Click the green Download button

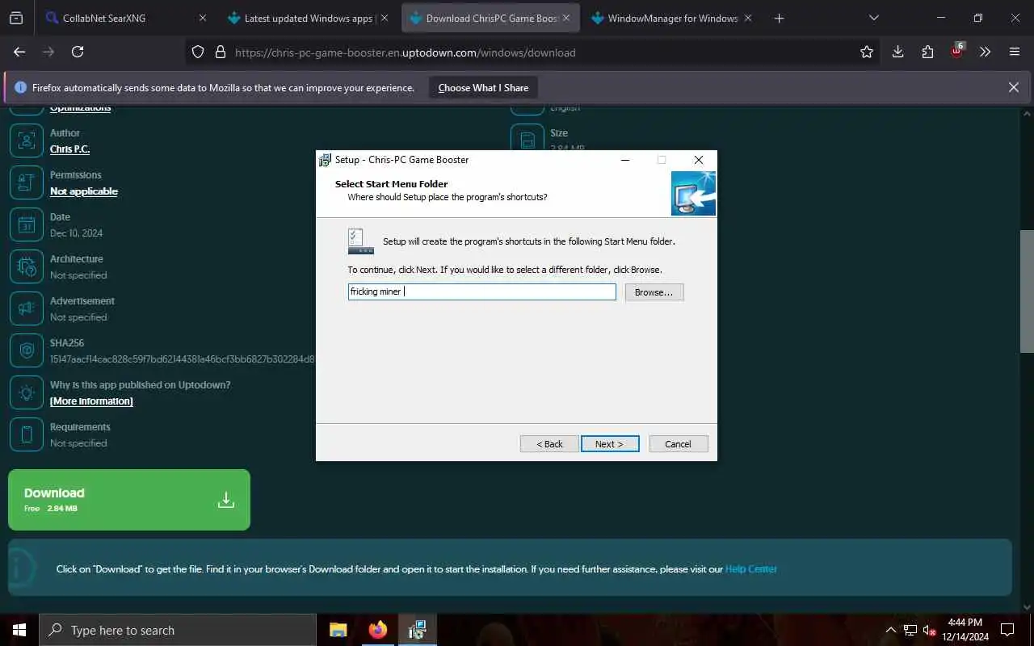[x=129, y=500]
